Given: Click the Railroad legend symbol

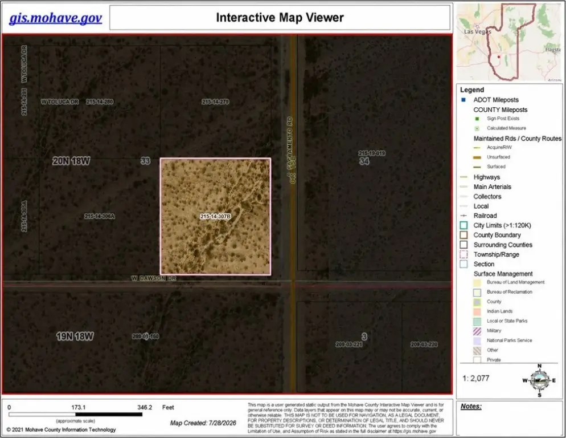Looking at the screenshot, I should point(464,216).
